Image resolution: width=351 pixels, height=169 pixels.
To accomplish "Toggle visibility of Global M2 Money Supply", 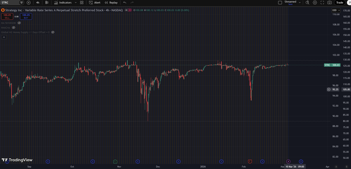I will pyautogui.click(x=53, y=32).
